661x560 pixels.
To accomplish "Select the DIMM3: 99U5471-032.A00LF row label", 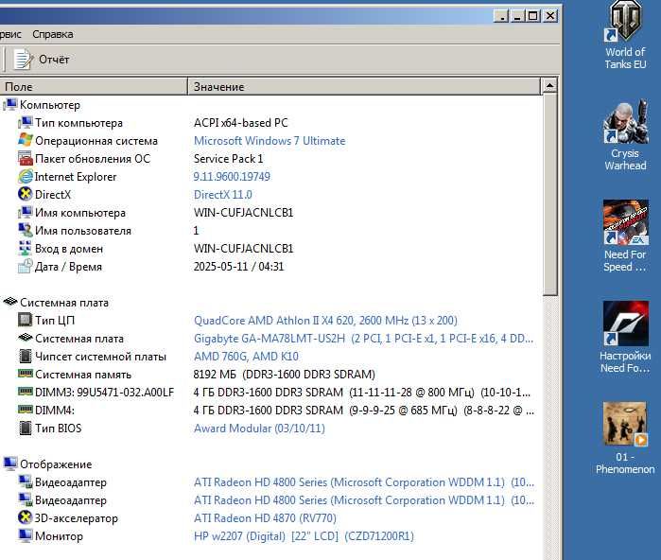I will (104, 393).
